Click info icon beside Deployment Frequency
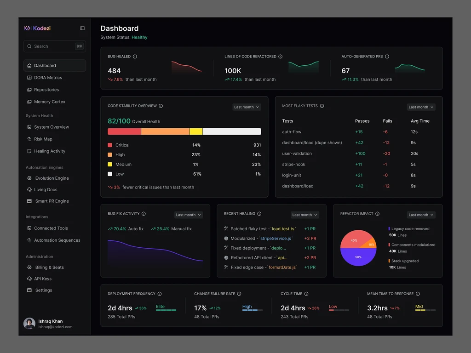471x353 pixels. point(160,294)
